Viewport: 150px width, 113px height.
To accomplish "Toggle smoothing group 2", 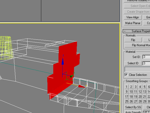I will pyautogui.click(x=131, y=87).
